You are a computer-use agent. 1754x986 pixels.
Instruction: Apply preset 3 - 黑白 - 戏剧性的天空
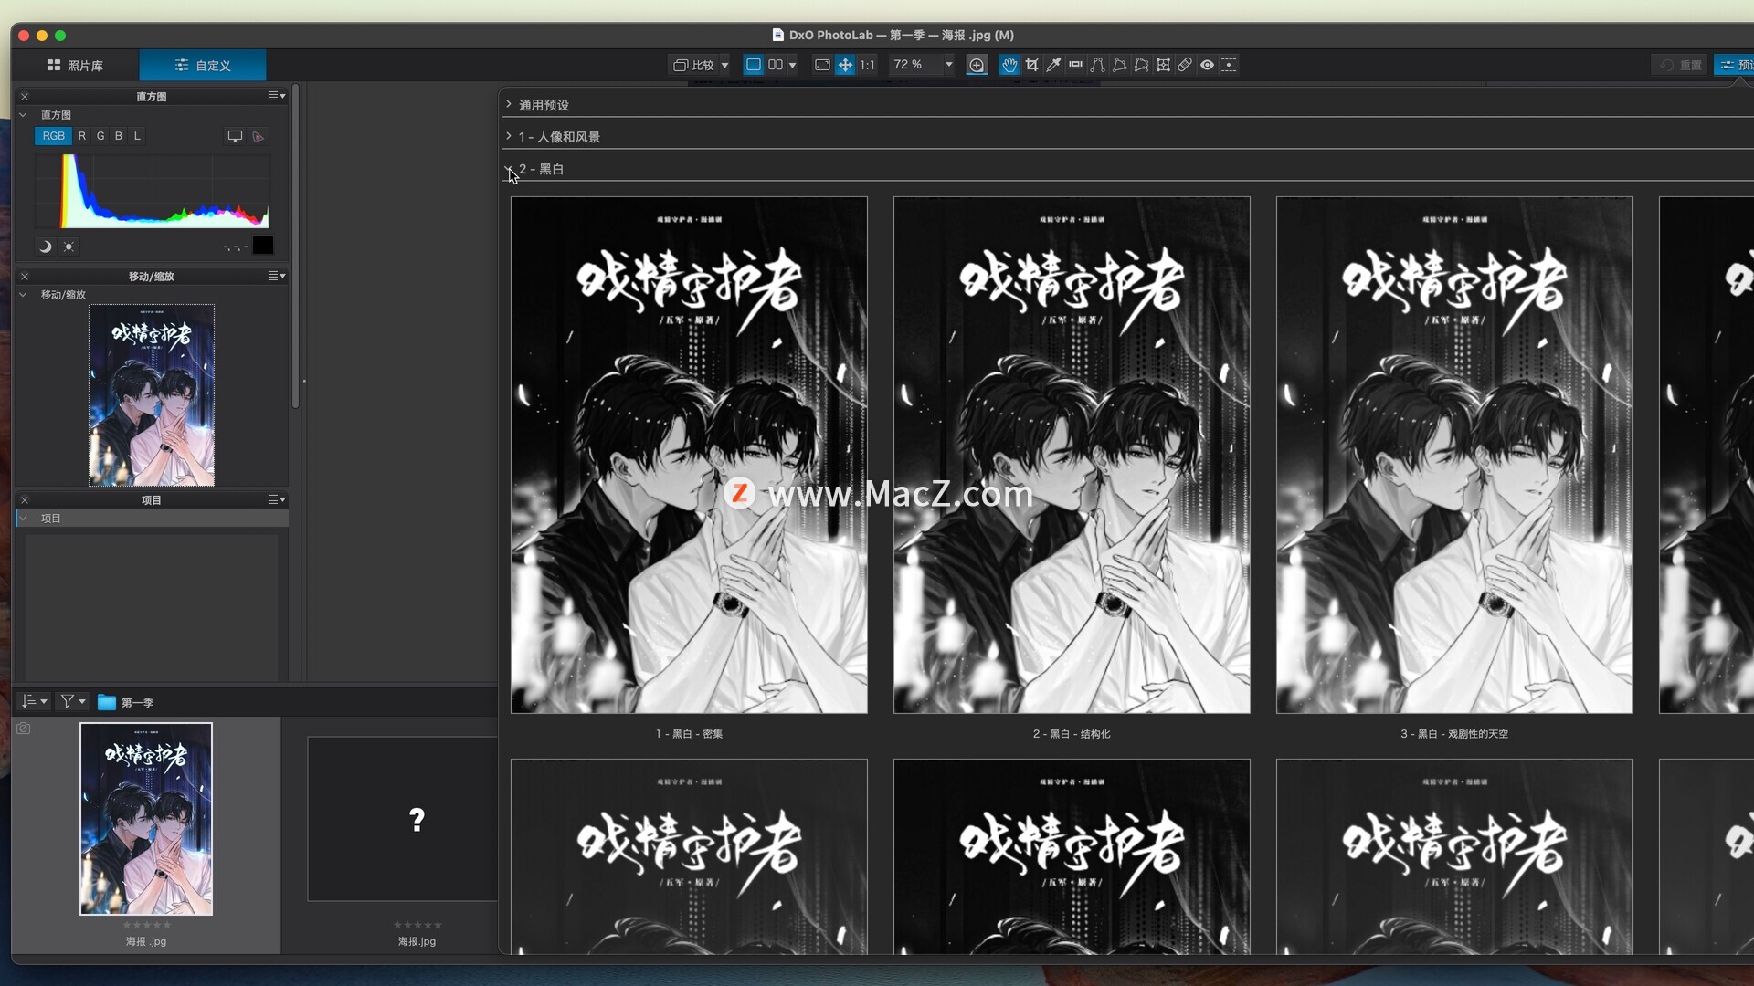tap(1454, 455)
